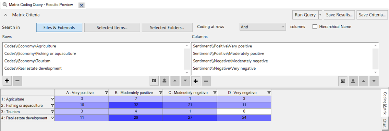
Task: Select the Coding Matrix side tab
Action: pos(385,103)
